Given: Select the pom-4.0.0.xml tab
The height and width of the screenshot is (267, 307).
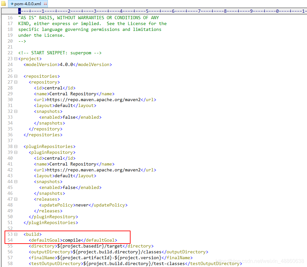Looking at the screenshot, I should (28, 4).
